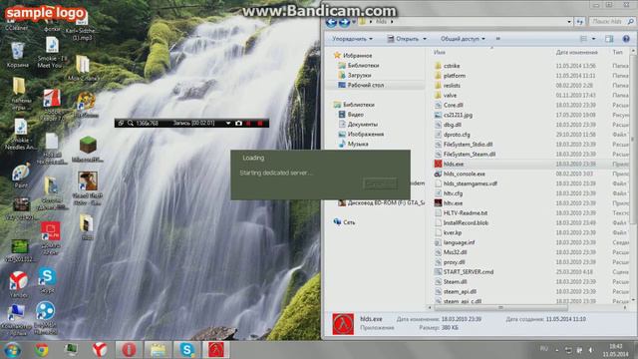Open Opera from the taskbar
The height and width of the screenshot is (359, 638).
point(129,350)
